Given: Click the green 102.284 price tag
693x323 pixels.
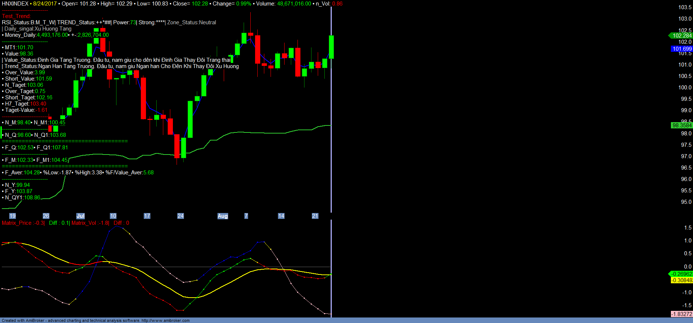Looking at the screenshot, I should (x=682, y=36).
